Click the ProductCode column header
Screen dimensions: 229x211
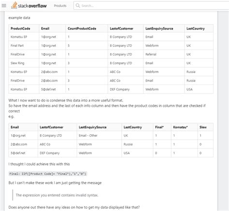pos(20,28)
